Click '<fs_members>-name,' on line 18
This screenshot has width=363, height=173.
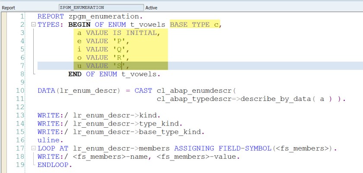(112, 157)
